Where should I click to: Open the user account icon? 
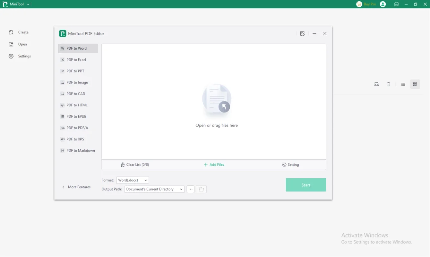point(383,4)
